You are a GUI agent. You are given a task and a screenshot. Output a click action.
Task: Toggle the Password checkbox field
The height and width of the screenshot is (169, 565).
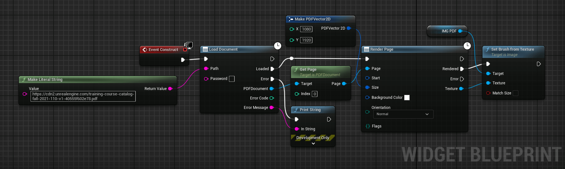coord(232,79)
